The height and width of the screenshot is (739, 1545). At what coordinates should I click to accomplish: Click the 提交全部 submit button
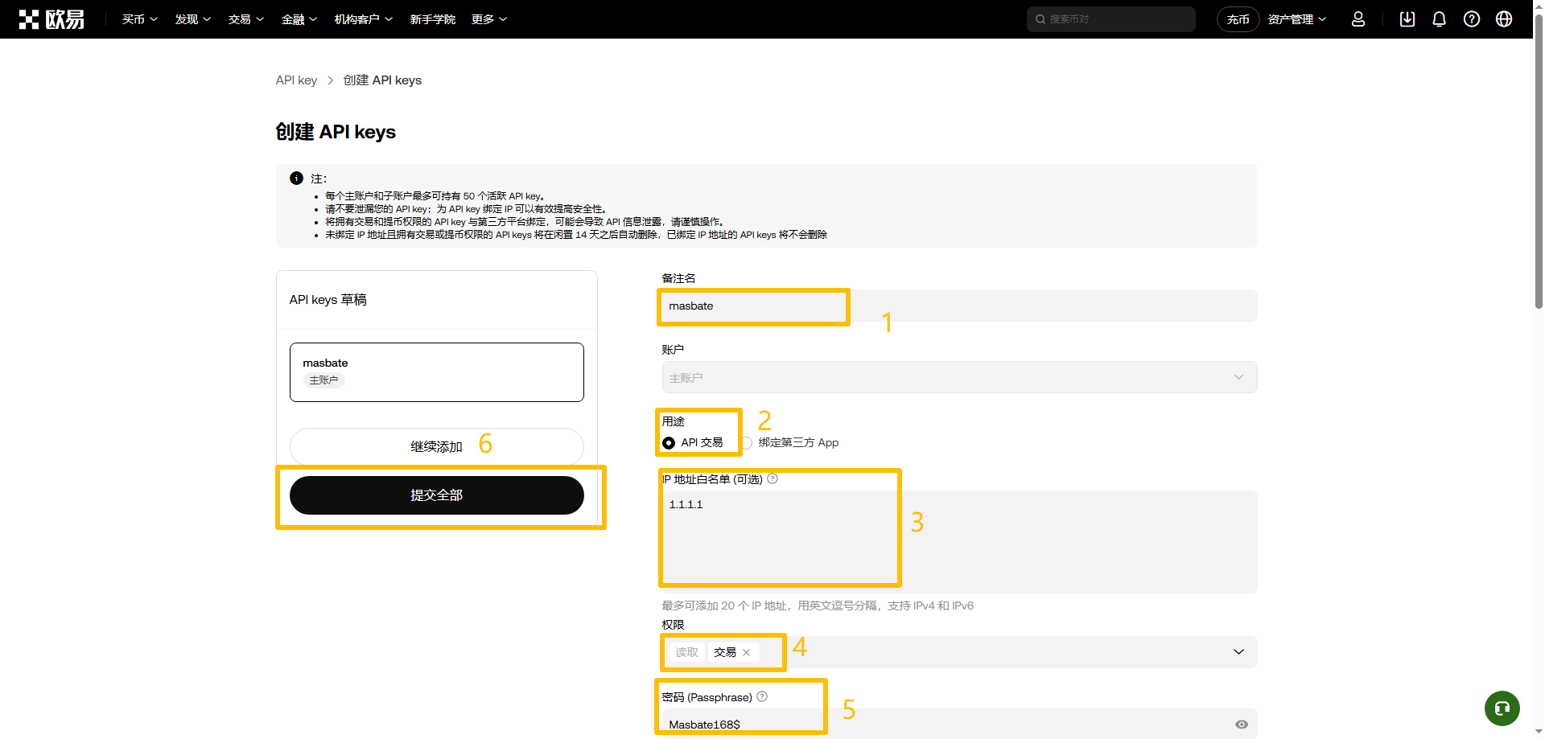click(437, 495)
